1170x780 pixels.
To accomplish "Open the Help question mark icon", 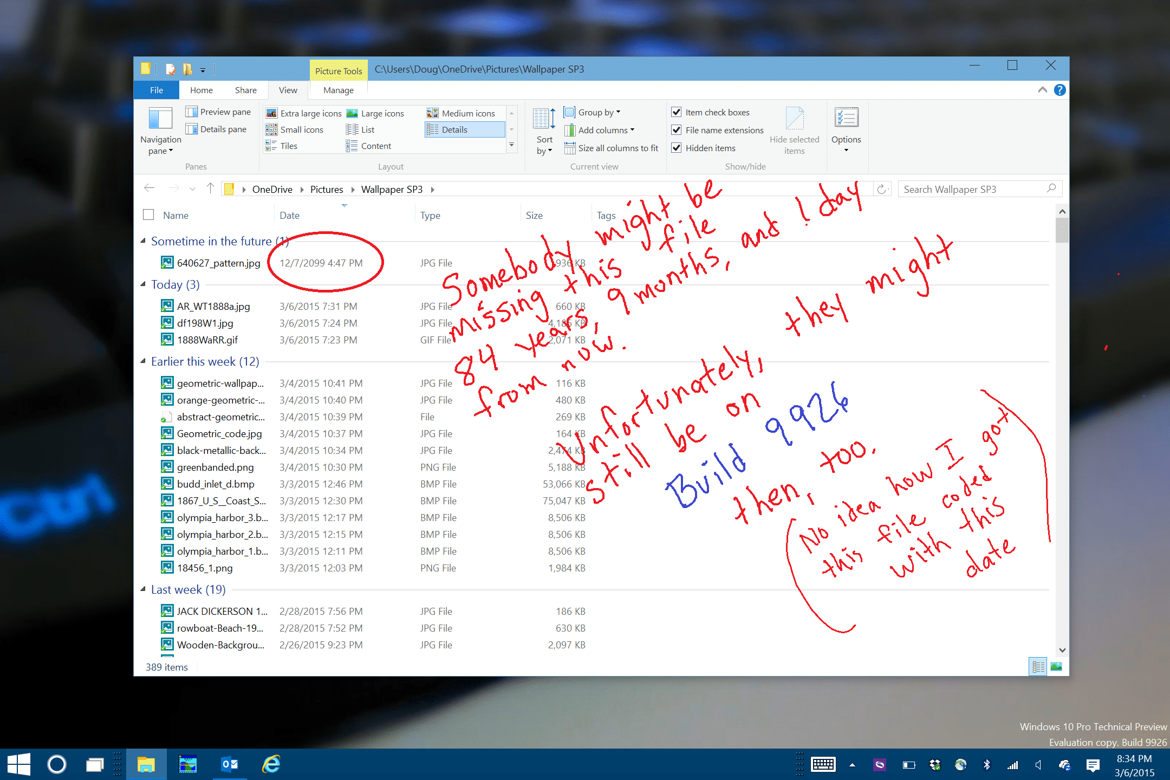I will (x=1060, y=90).
